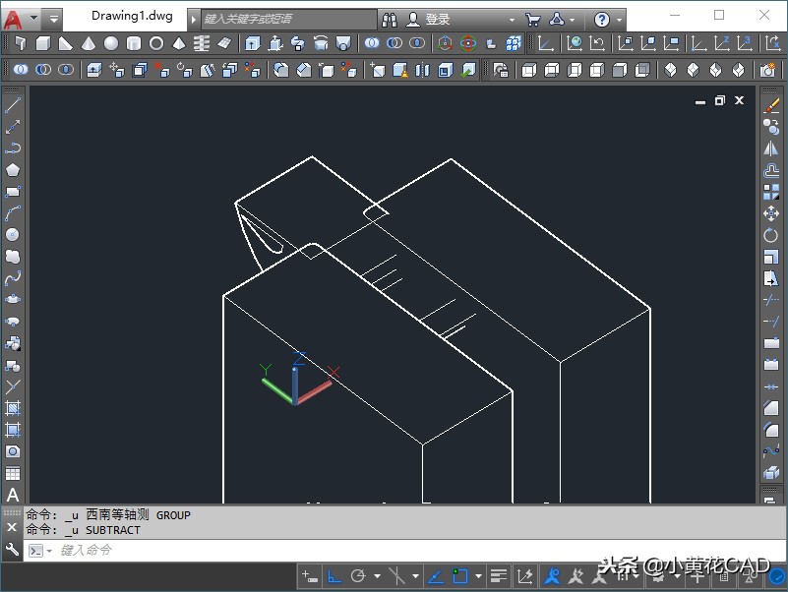Toggle Lineweight display in status bar
The width and height of the screenshot is (788, 592).
click(499, 576)
